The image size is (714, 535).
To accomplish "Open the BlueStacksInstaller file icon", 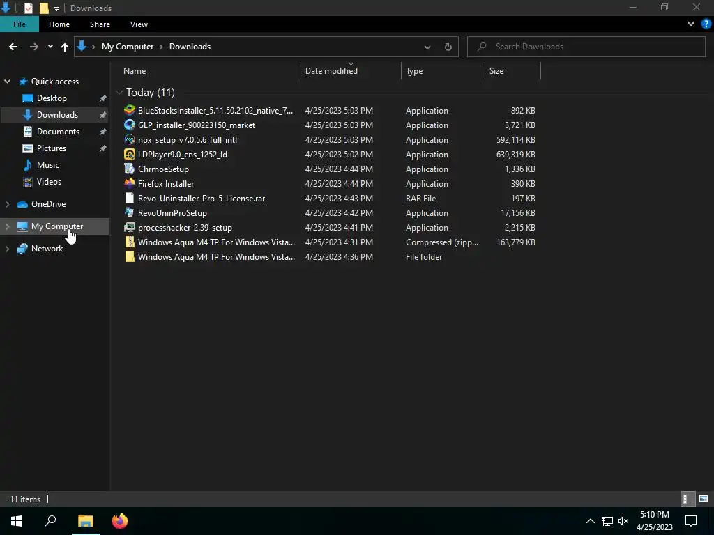I will (x=130, y=110).
